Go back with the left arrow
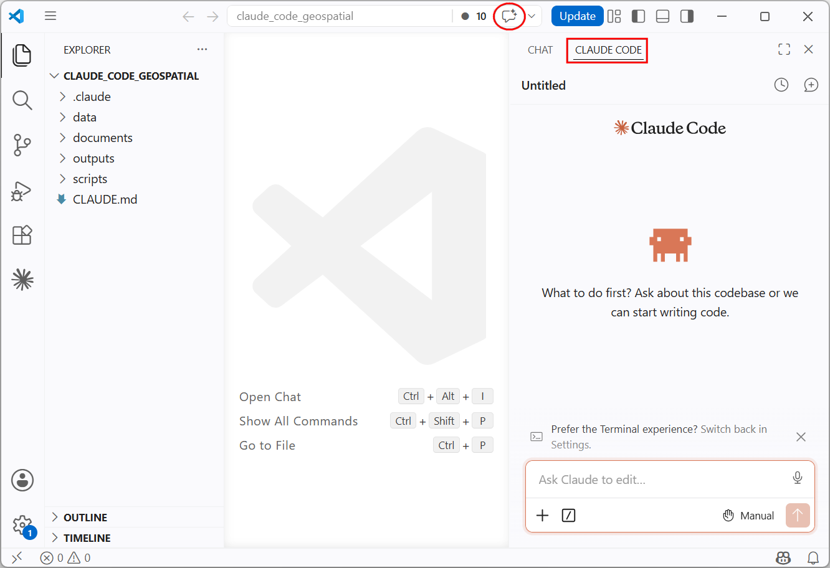The height and width of the screenshot is (568, 830). (188, 16)
